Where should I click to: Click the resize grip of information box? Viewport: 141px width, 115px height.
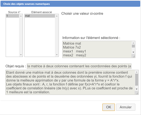click(x=134, y=56)
